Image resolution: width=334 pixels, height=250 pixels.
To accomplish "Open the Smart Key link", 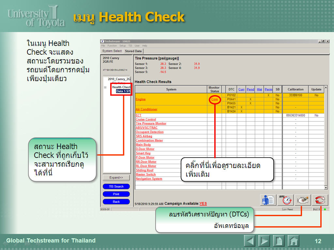I will point(143,153).
